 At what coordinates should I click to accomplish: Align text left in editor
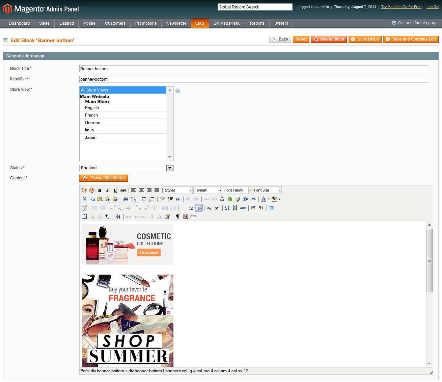pos(134,190)
